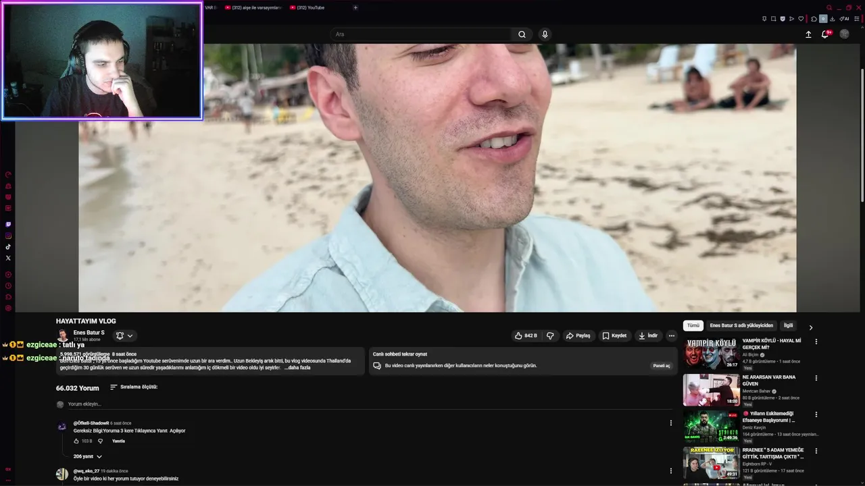Open options for RRAENEE video
This screenshot has height=486, width=865.
816,451
